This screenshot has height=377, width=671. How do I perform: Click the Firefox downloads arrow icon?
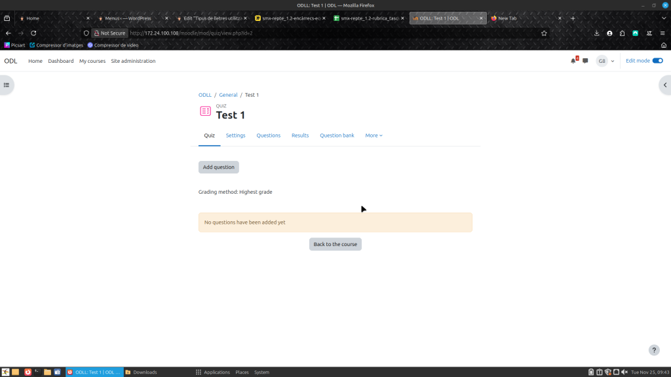coord(596,33)
